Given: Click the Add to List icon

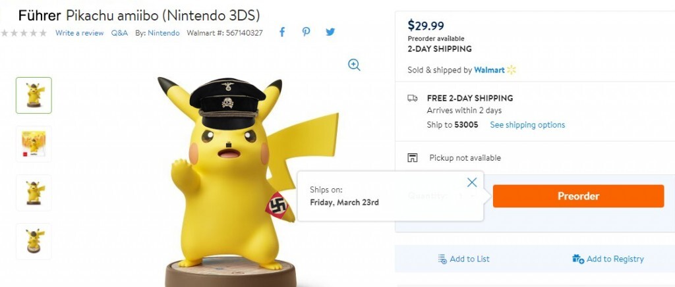Looking at the screenshot, I should click(x=442, y=259).
